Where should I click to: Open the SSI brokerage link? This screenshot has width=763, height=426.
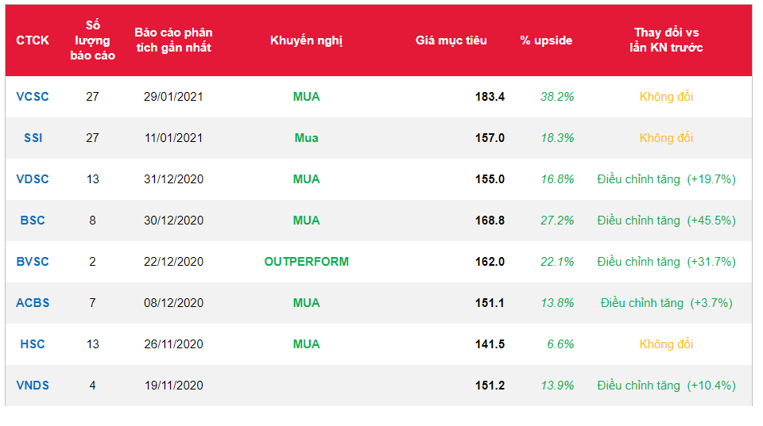pyautogui.click(x=33, y=138)
